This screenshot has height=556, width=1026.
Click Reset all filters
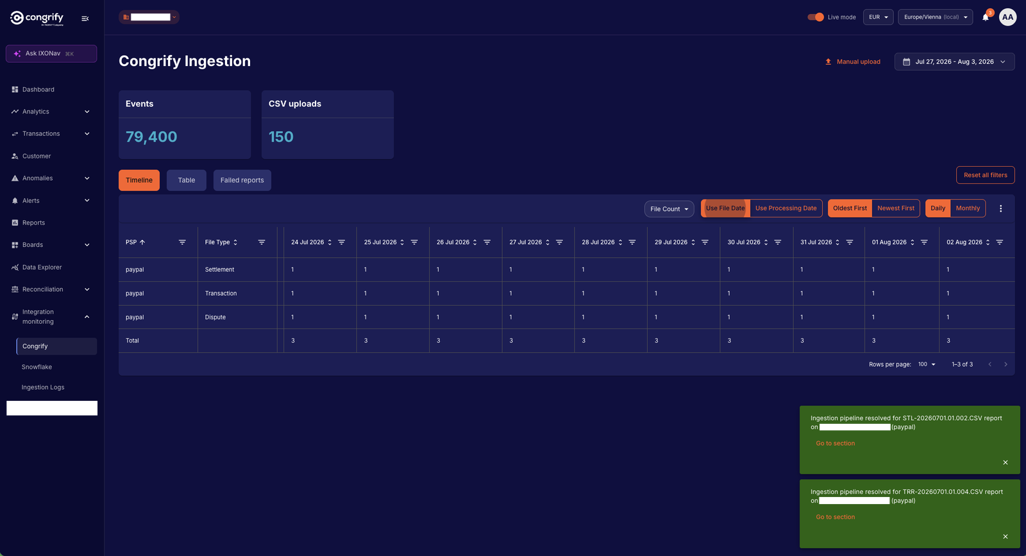(986, 175)
